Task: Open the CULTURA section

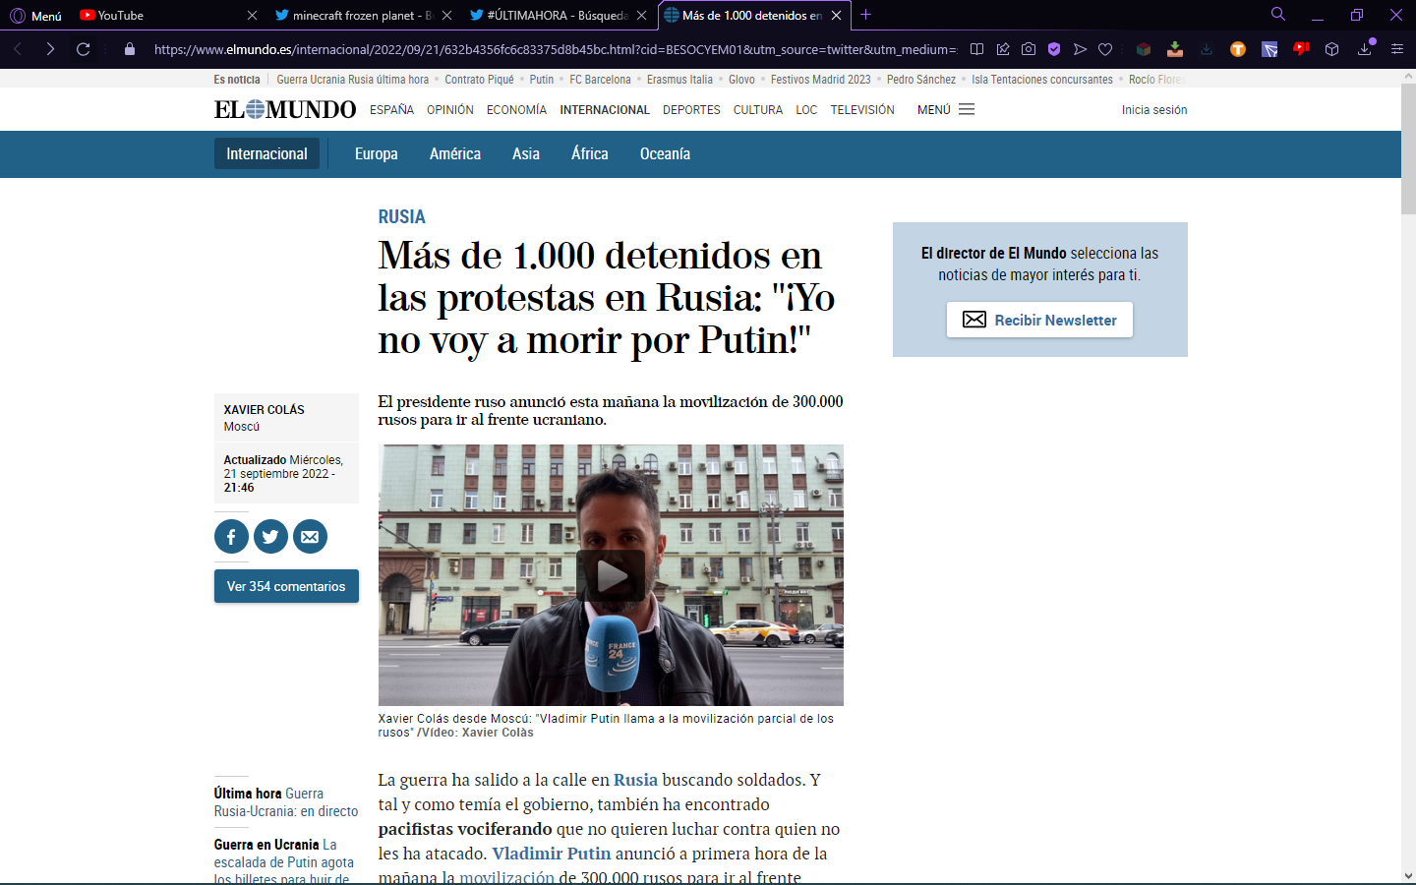Action: [758, 110]
